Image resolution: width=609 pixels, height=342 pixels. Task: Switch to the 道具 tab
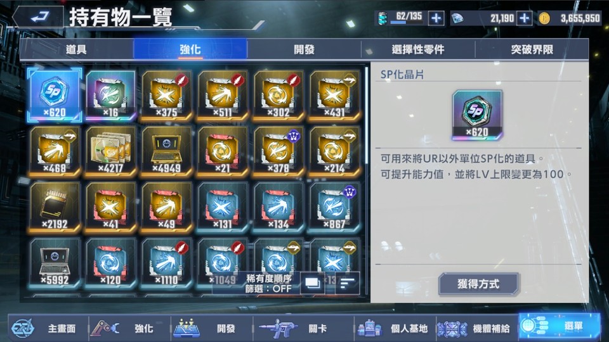pos(77,49)
